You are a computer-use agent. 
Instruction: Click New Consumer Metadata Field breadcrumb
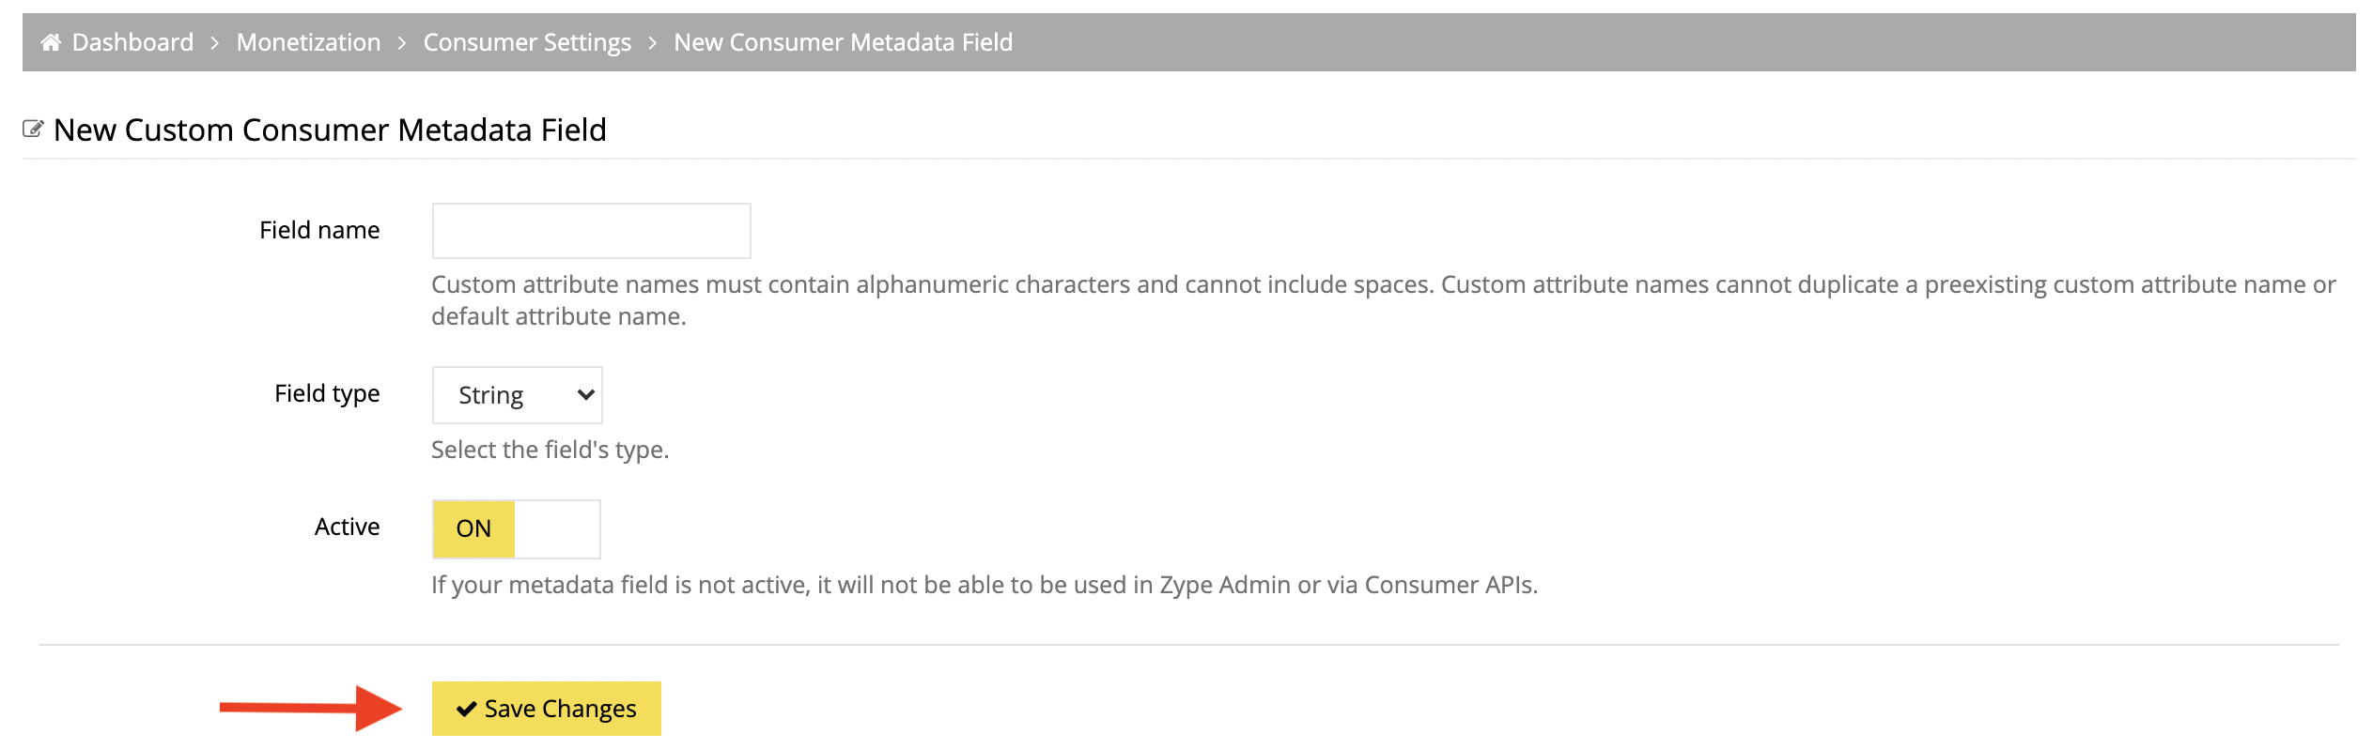(843, 42)
